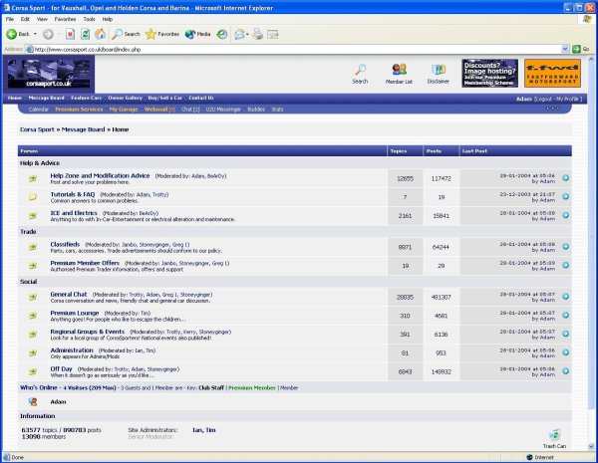The image size is (598, 463).
Task: Open the Message Board breadcrumb link
Action: click(x=83, y=129)
